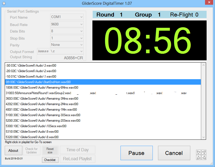The height and width of the screenshot is (167, 215).
Task: Click the Data Bits label
Action: click(x=17, y=31)
